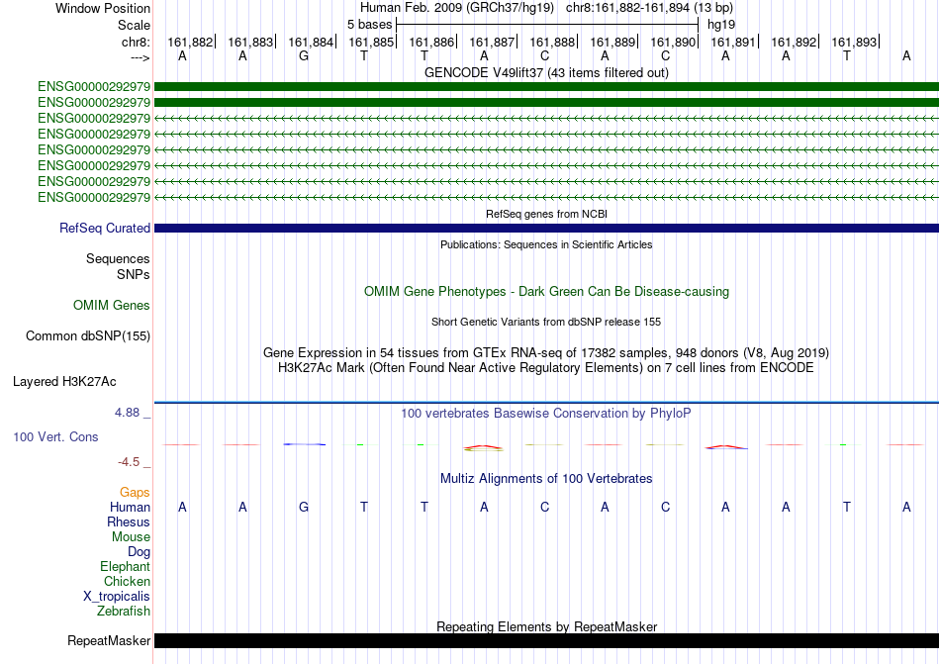Click the GENCODE V49lift37 track title
Image resolution: width=940 pixels, height=664 pixels.
(x=546, y=72)
